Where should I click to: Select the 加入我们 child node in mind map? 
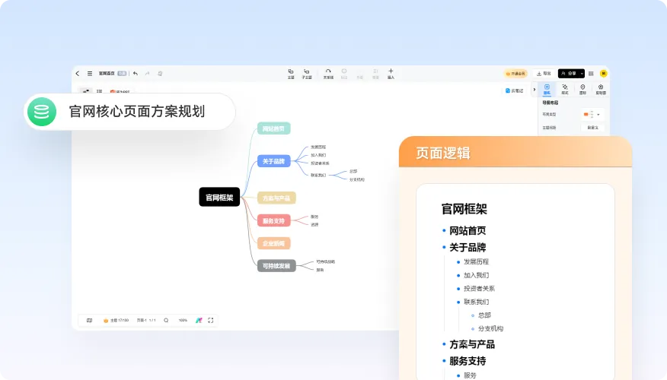coord(318,155)
